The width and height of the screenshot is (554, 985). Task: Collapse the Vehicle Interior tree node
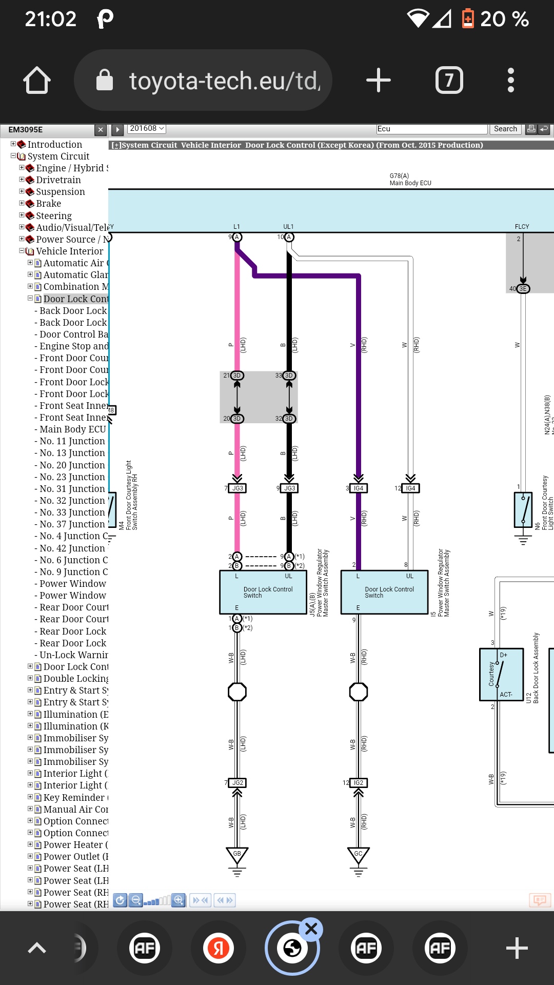click(22, 251)
